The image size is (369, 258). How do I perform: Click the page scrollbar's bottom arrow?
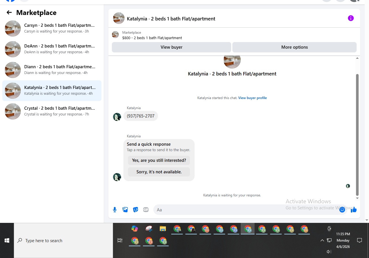click(367, 220)
